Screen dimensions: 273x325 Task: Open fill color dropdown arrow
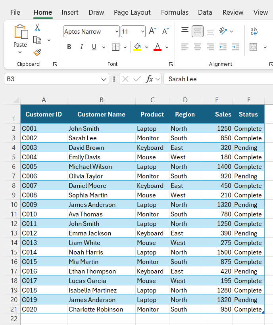(x=146, y=47)
